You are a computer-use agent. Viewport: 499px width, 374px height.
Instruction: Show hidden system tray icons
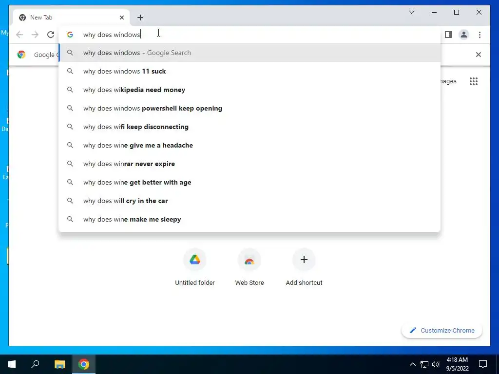412,364
